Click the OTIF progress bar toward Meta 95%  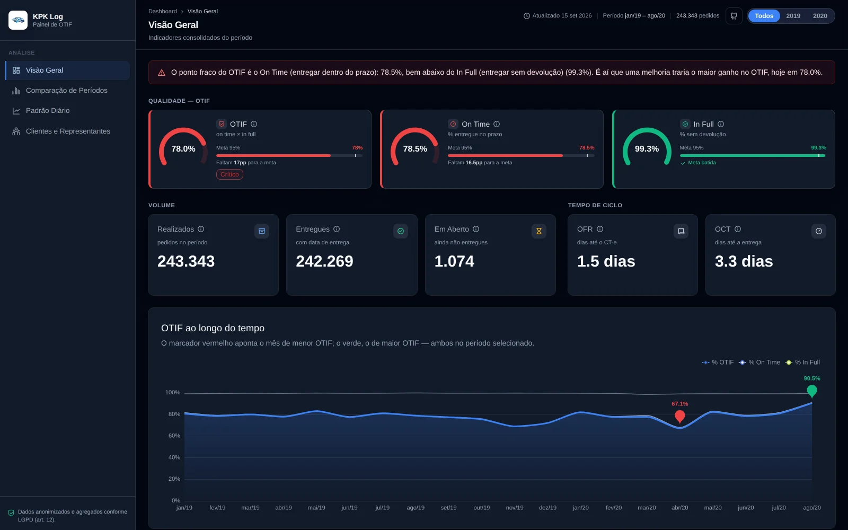click(289, 156)
